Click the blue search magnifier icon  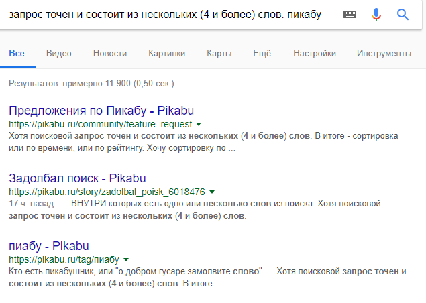pos(403,15)
